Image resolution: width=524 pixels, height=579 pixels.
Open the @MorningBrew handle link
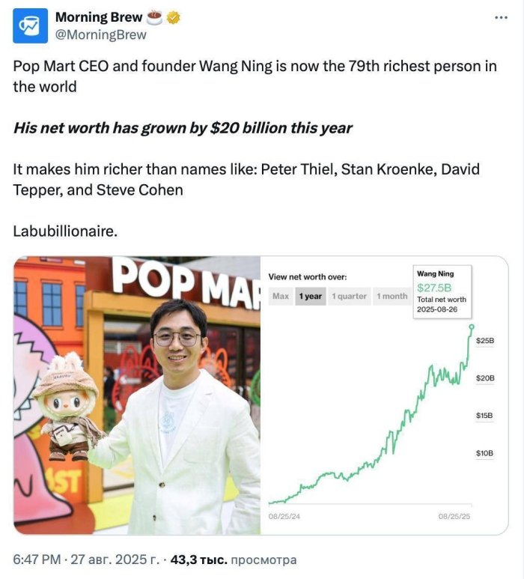click(x=112, y=34)
